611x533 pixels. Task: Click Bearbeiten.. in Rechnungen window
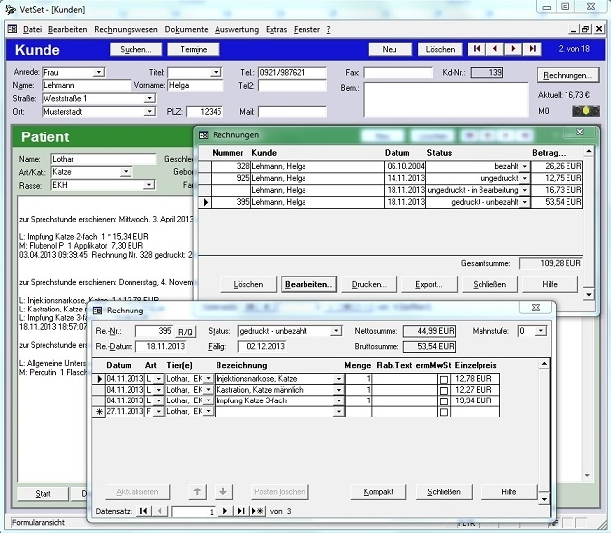coord(308,284)
